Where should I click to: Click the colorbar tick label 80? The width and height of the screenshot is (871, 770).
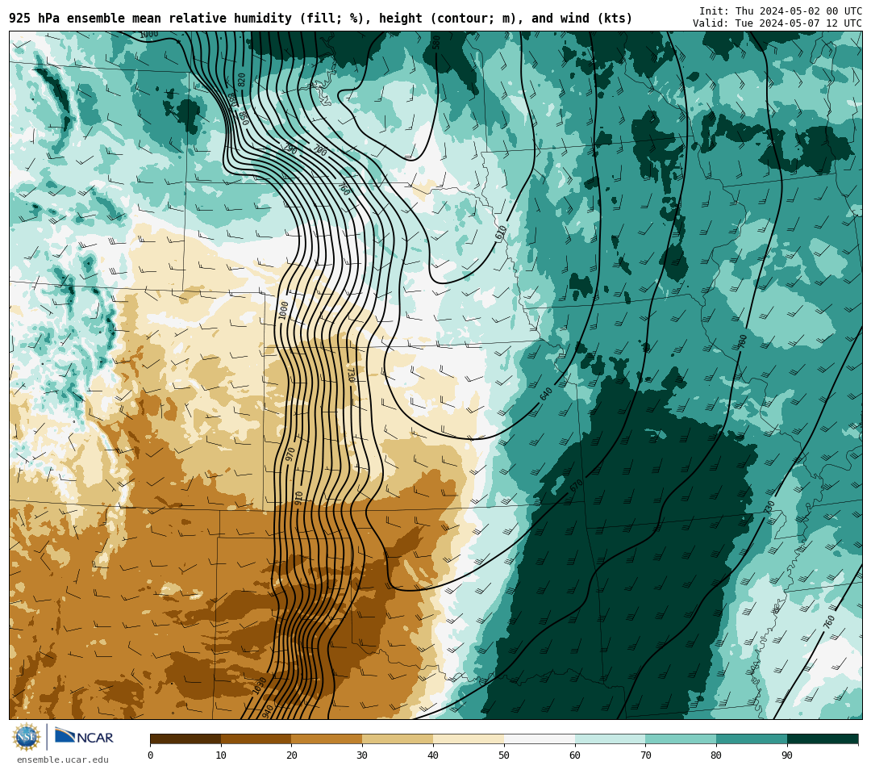[x=716, y=755]
